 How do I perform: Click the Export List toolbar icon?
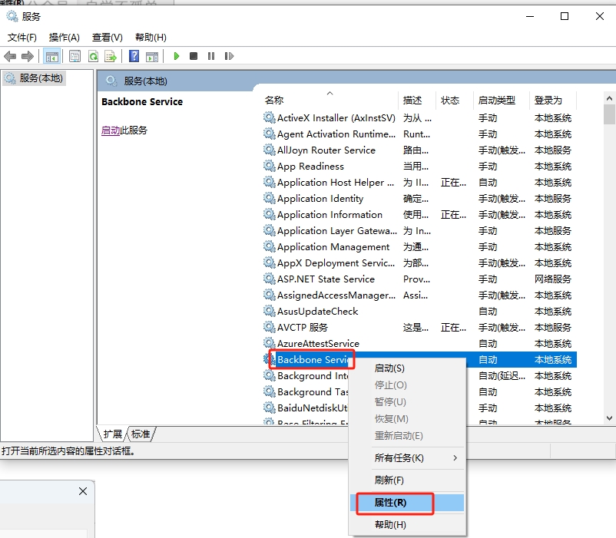coord(111,56)
